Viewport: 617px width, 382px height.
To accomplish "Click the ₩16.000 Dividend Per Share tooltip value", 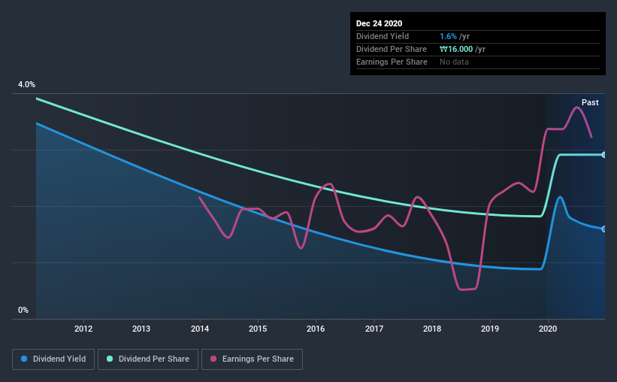I will (456, 49).
